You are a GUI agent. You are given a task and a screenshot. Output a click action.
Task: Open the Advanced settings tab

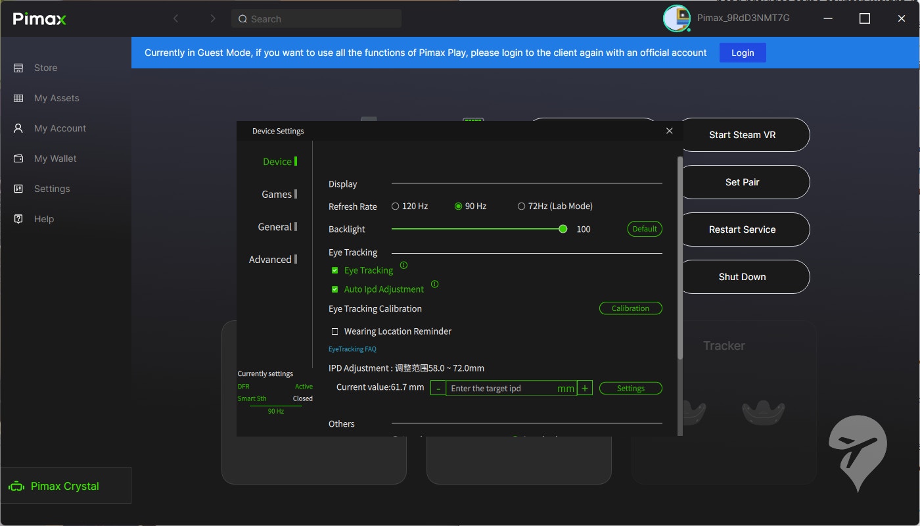click(270, 260)
